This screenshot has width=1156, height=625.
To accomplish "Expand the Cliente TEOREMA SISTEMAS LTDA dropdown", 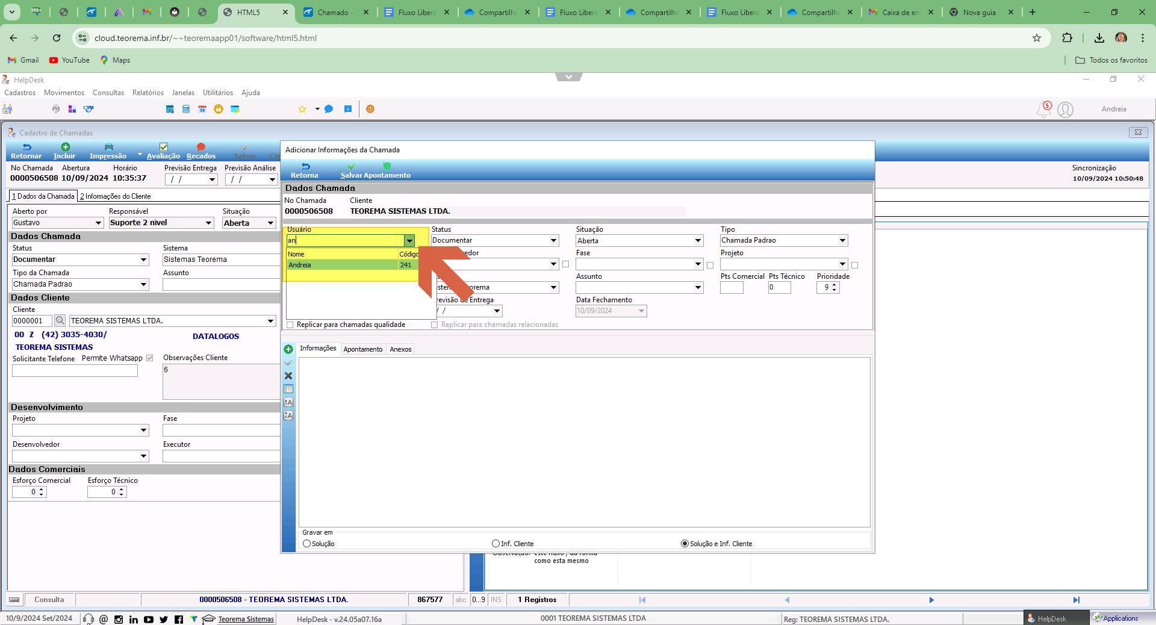I will [270, 321].
